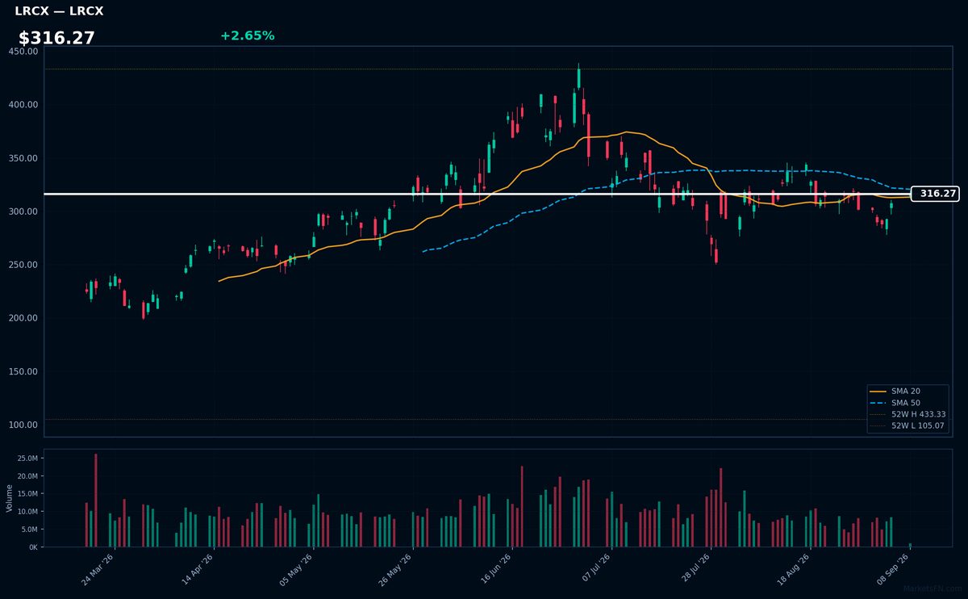Screen dimensions: 968x599
Task: Click the 250.00 price axis label
Action: [23, 265]
